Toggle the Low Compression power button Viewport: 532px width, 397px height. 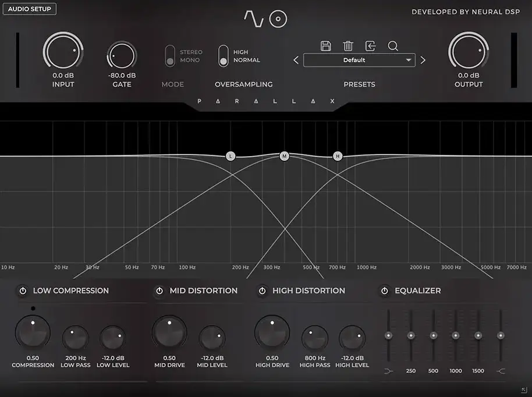click(x=23, y=291)
